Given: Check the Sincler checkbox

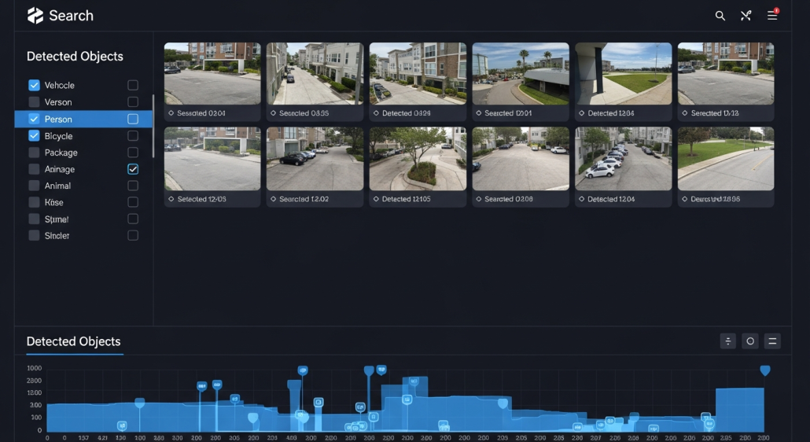Looking at the screenshot, I should (x=34, y=235).
